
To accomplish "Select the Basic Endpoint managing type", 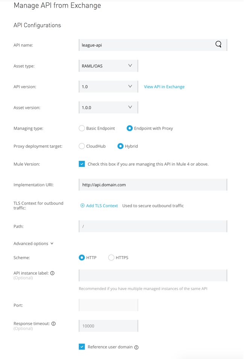I will click(x=82, y=128).
